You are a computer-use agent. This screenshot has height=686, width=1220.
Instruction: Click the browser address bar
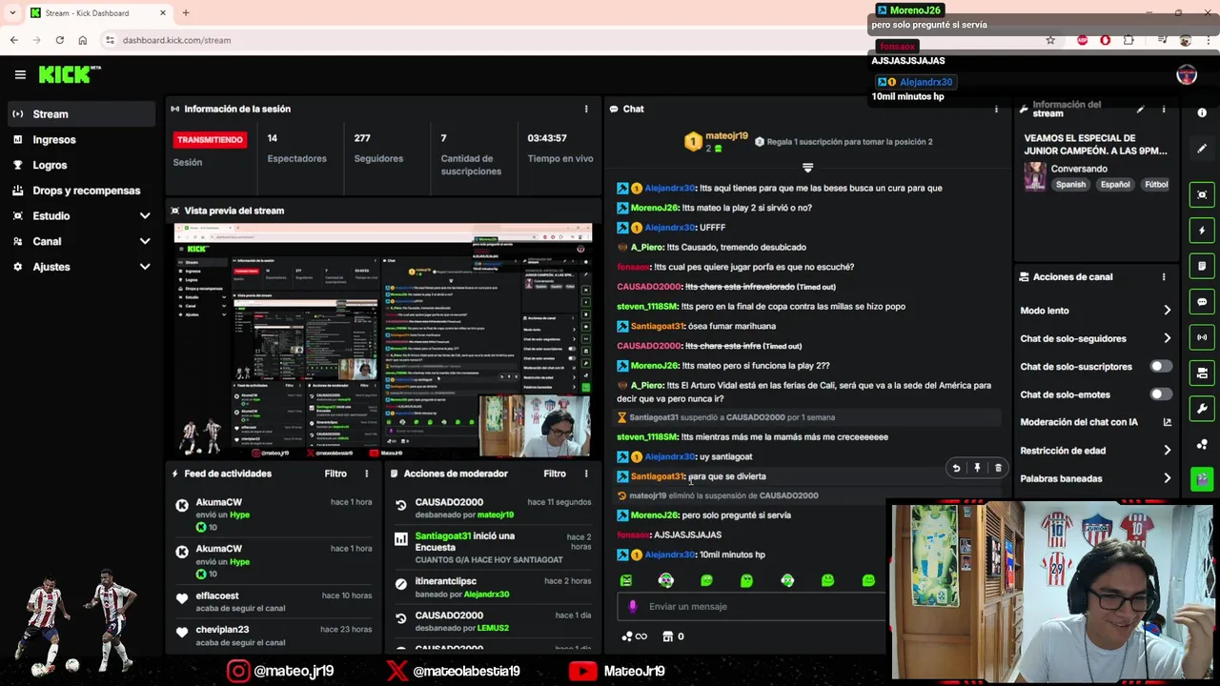pos(572,40)
